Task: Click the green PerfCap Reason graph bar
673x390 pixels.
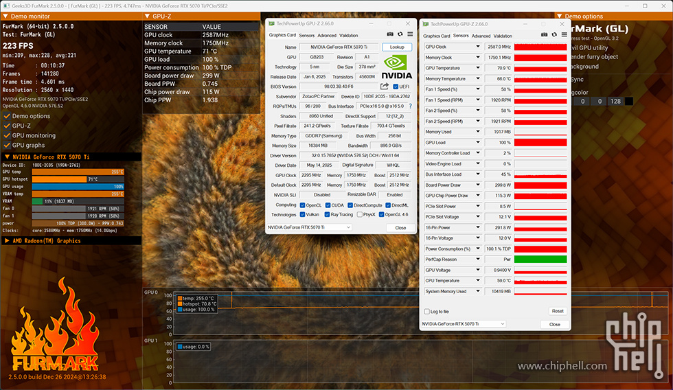Action: (540, 259)
